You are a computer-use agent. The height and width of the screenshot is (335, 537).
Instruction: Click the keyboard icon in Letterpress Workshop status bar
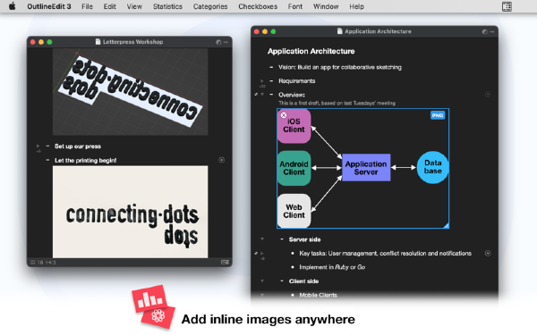pos(225,262)
